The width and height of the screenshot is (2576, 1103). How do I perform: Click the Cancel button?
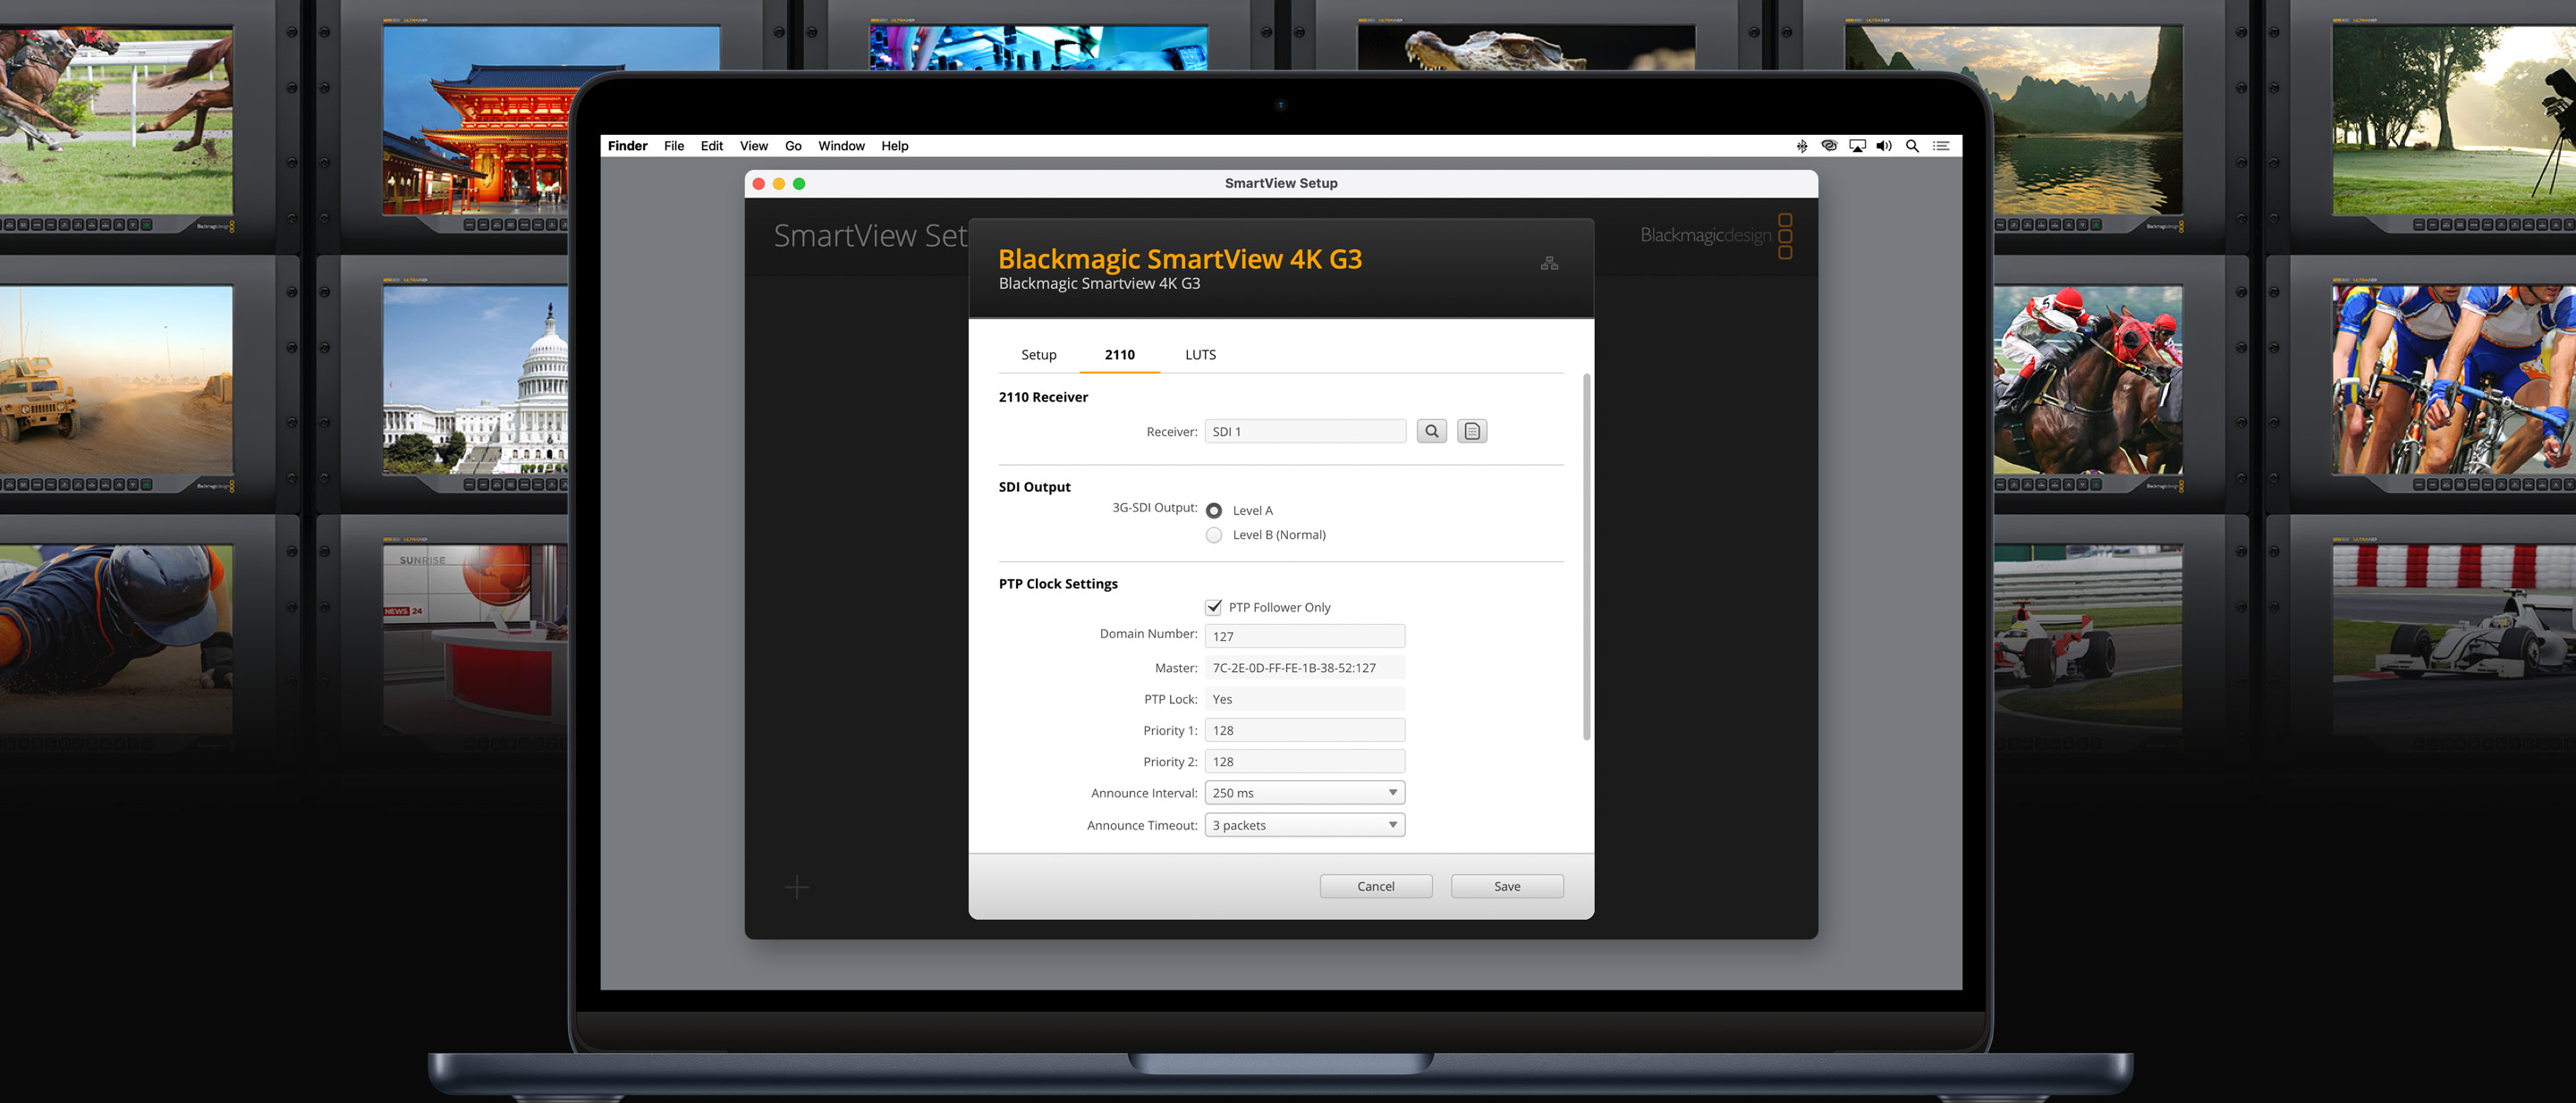[1375, 886]
